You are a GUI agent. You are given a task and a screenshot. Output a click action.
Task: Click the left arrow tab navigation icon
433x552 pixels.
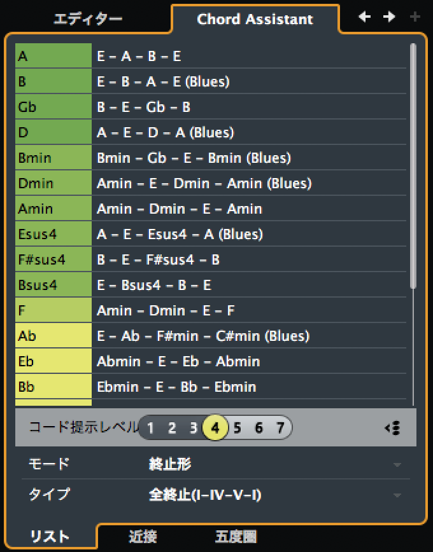[x=364, y=17]
